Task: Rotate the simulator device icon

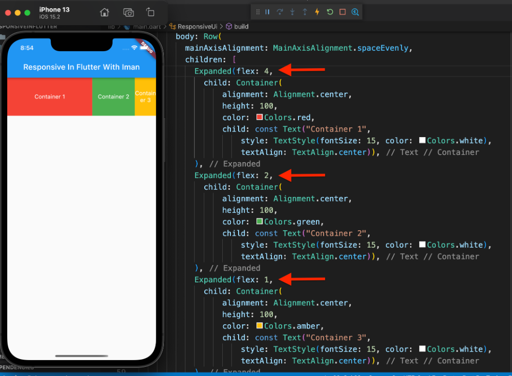Action: coord(150,12)
